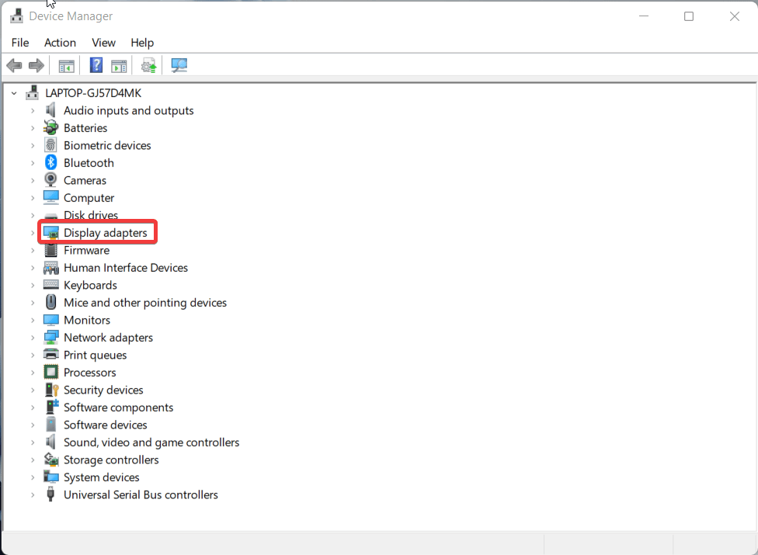Screen dimensions: 758x555
Task: Select the Sound, video and game controllers entry
Action: [x=151, y=442]
